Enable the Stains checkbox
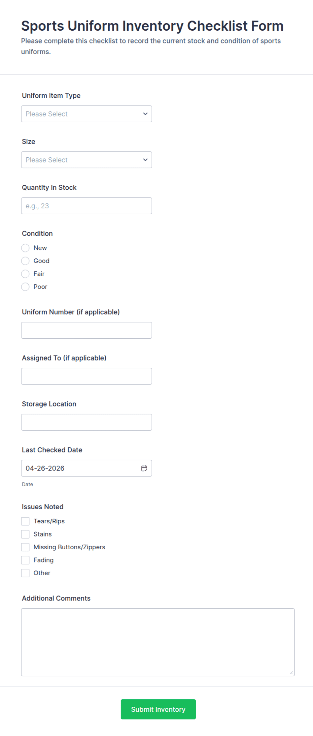The image size is (313, 736). tap(25, 534)
